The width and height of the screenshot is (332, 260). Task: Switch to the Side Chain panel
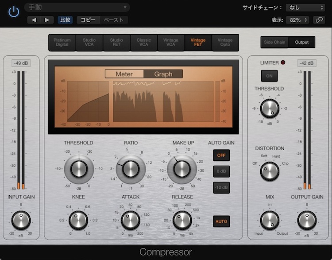point(274,42)
